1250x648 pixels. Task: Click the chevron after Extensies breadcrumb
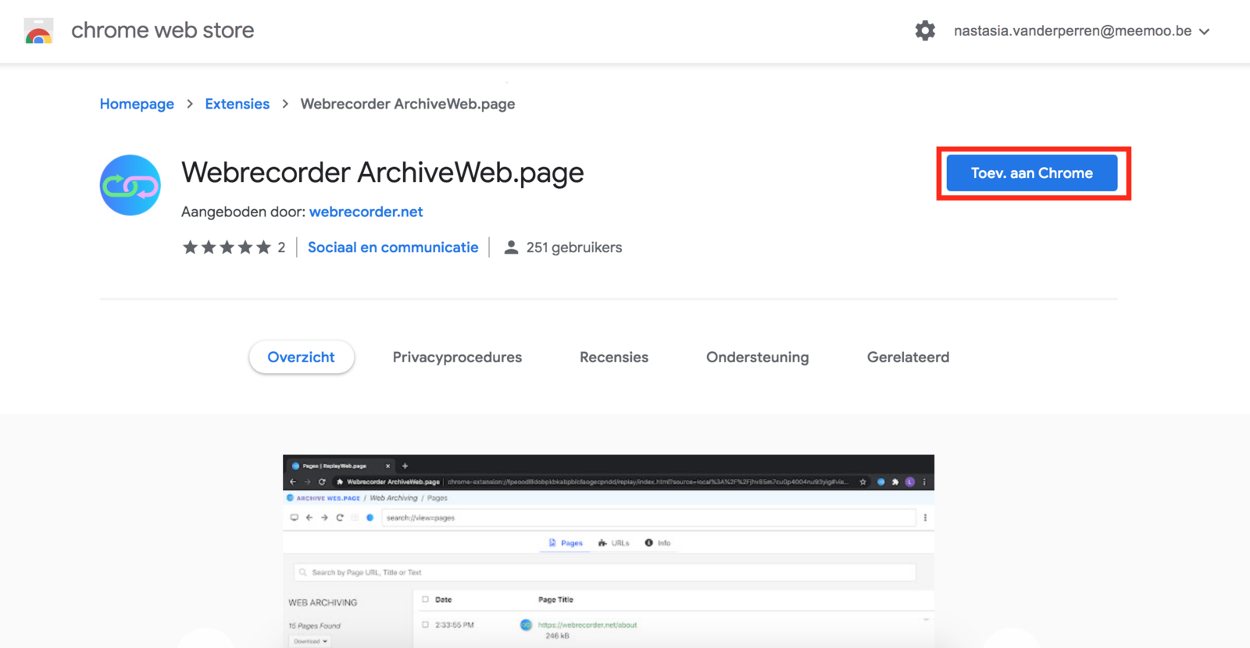pyautogui.click(x=285, y=104)
